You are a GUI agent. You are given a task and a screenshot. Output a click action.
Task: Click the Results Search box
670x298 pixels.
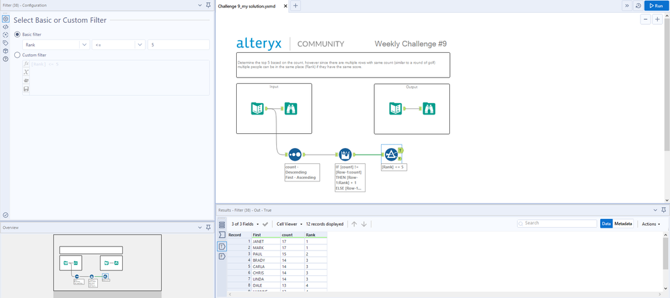(x=557, y=223)
